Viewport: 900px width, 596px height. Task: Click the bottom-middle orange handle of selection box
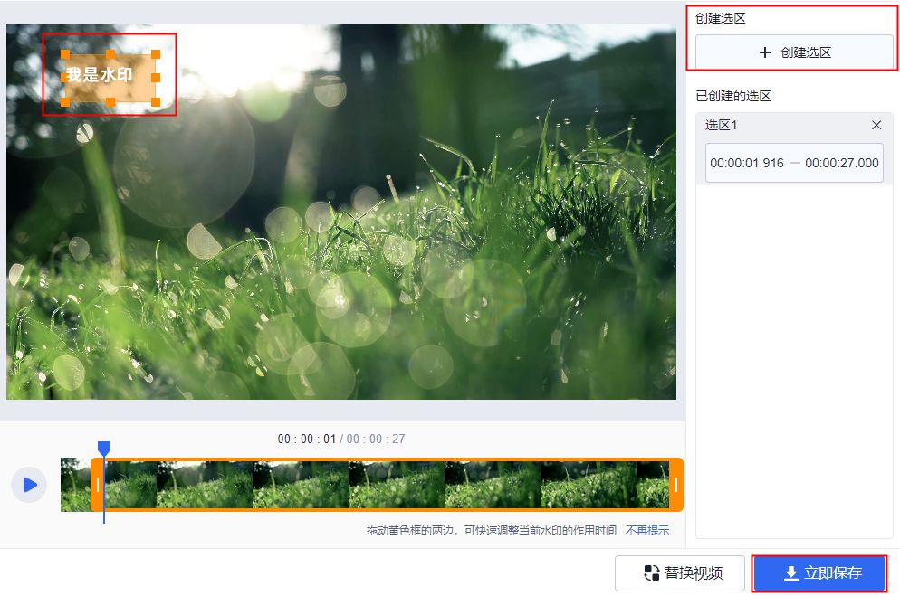coord(110,102)
